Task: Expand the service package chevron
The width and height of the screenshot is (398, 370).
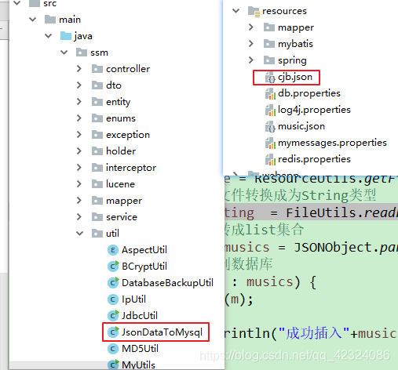Action: [x=79, y=217]
